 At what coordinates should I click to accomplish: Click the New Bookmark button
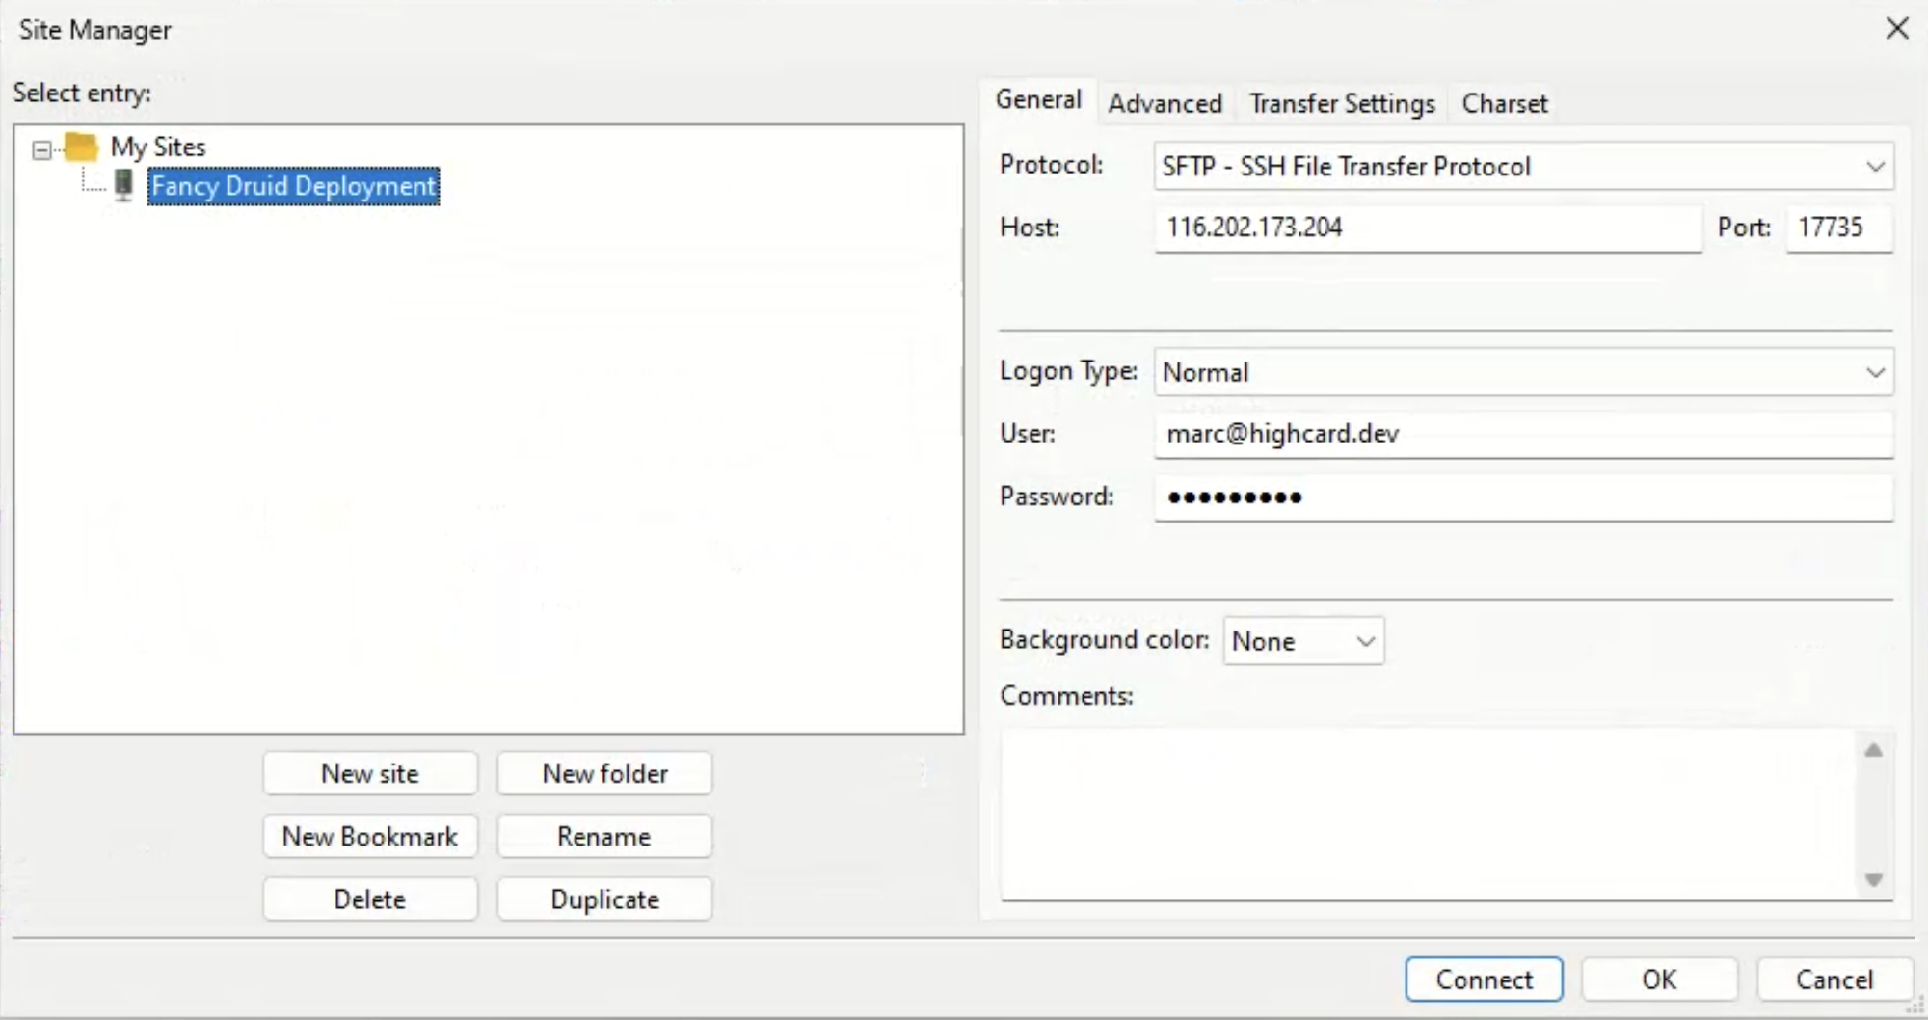point(370,836)
